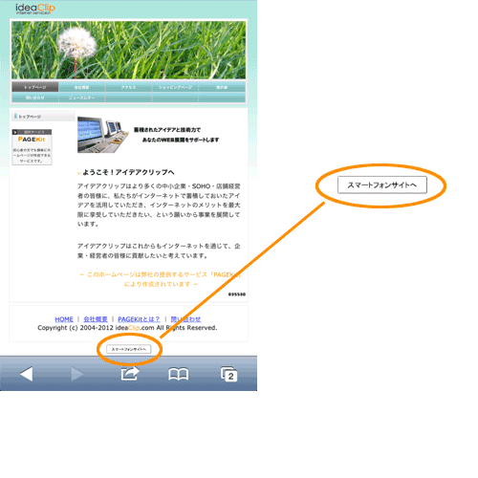Open the ショッピングページ navigation tab
Screen dimensions: 478x478
coord(175,87)
